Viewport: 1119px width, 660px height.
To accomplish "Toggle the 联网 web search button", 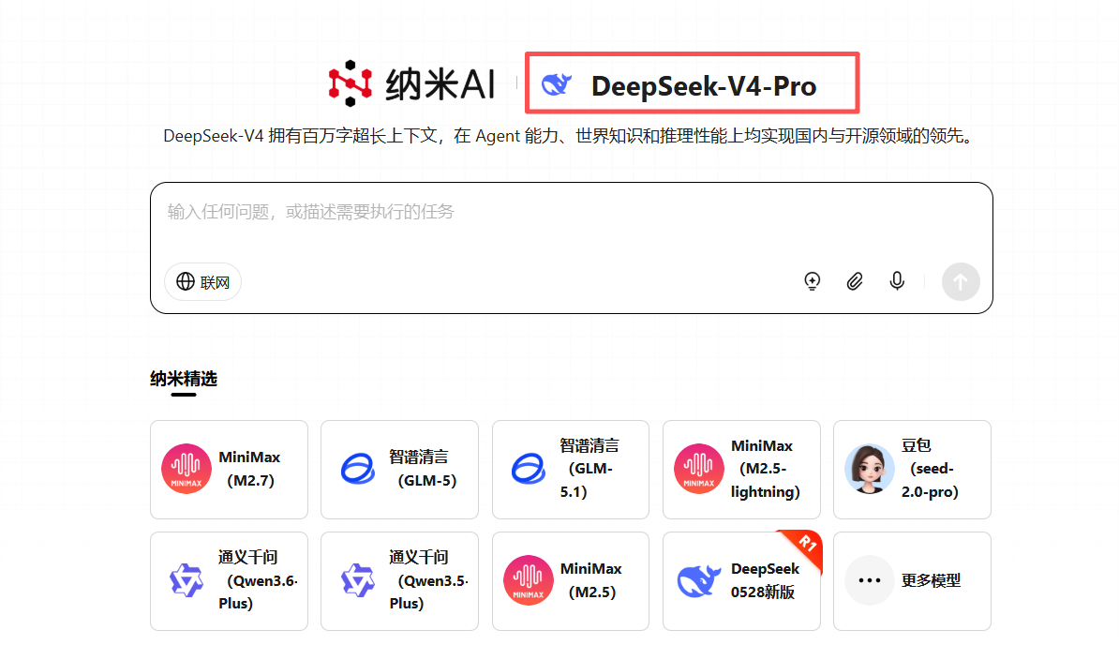I will click(x=202, y=282).
